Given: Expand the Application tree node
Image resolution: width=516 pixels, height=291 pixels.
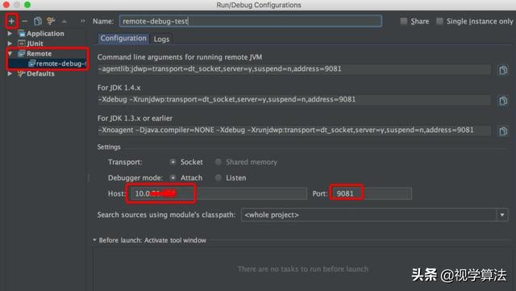Looking at the screenshot, I should point(10,34).
